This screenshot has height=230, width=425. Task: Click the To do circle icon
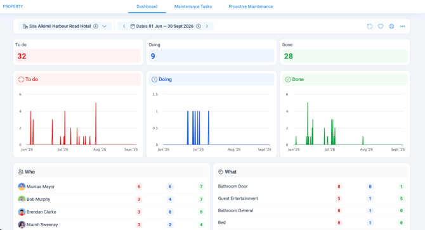point(21,79)
